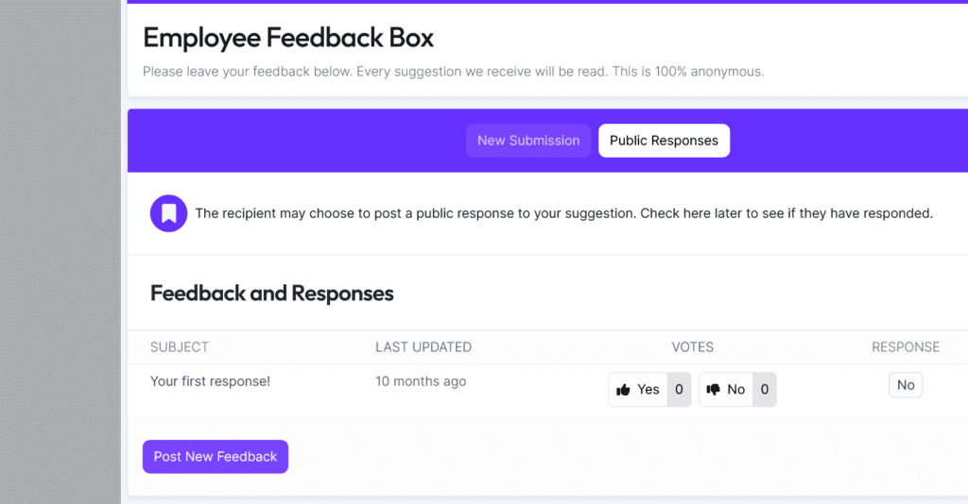
Task: Click the No badge under Response
Action: click(906, 385)
